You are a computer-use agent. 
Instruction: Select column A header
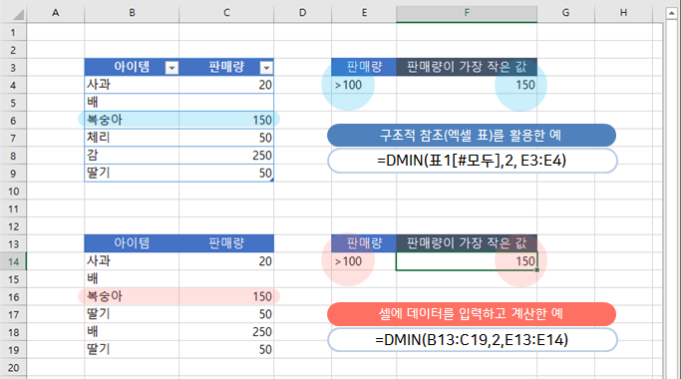(56, 13)
